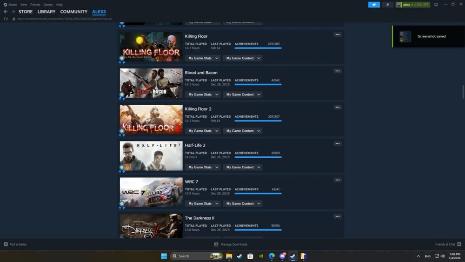Screen dimensions: 465x262
Task: Open the Killing Floor three-dots options menu
Action: [337, 35]
